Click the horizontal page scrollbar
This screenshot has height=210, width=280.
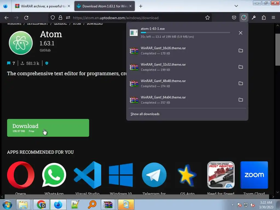click(x=137, y=197)
